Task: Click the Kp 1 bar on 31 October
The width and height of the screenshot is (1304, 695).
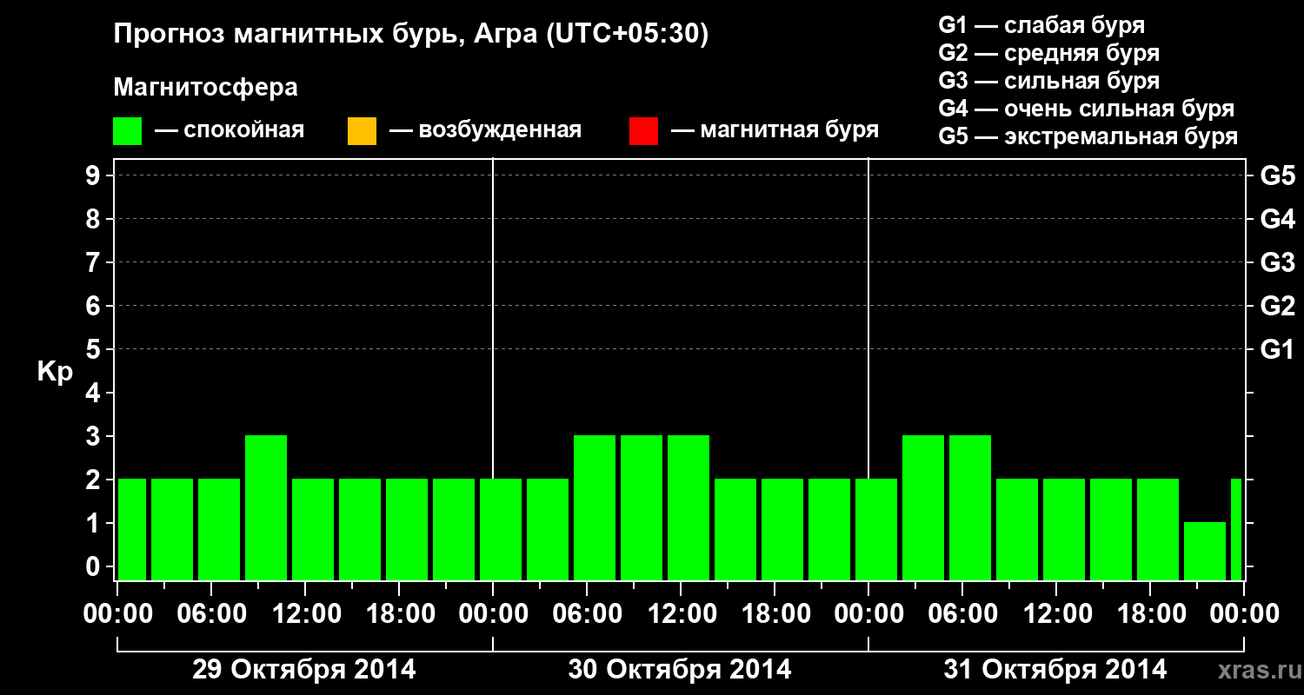Action: (x=1205, y=551)
